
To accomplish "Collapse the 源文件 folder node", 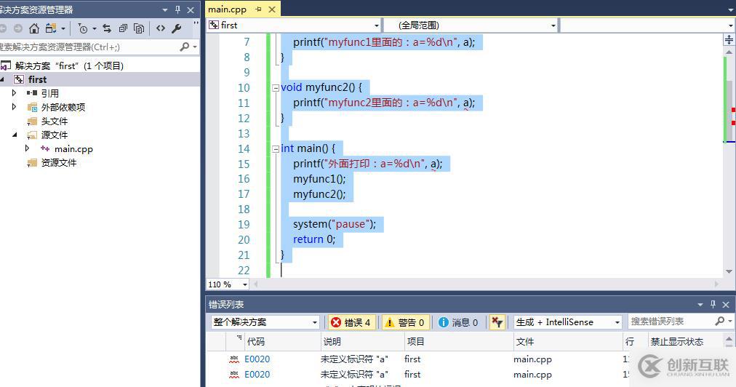I will click(15, 135).
